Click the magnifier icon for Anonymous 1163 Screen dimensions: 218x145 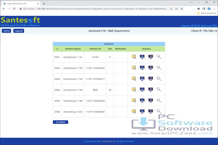coord(159,89)
